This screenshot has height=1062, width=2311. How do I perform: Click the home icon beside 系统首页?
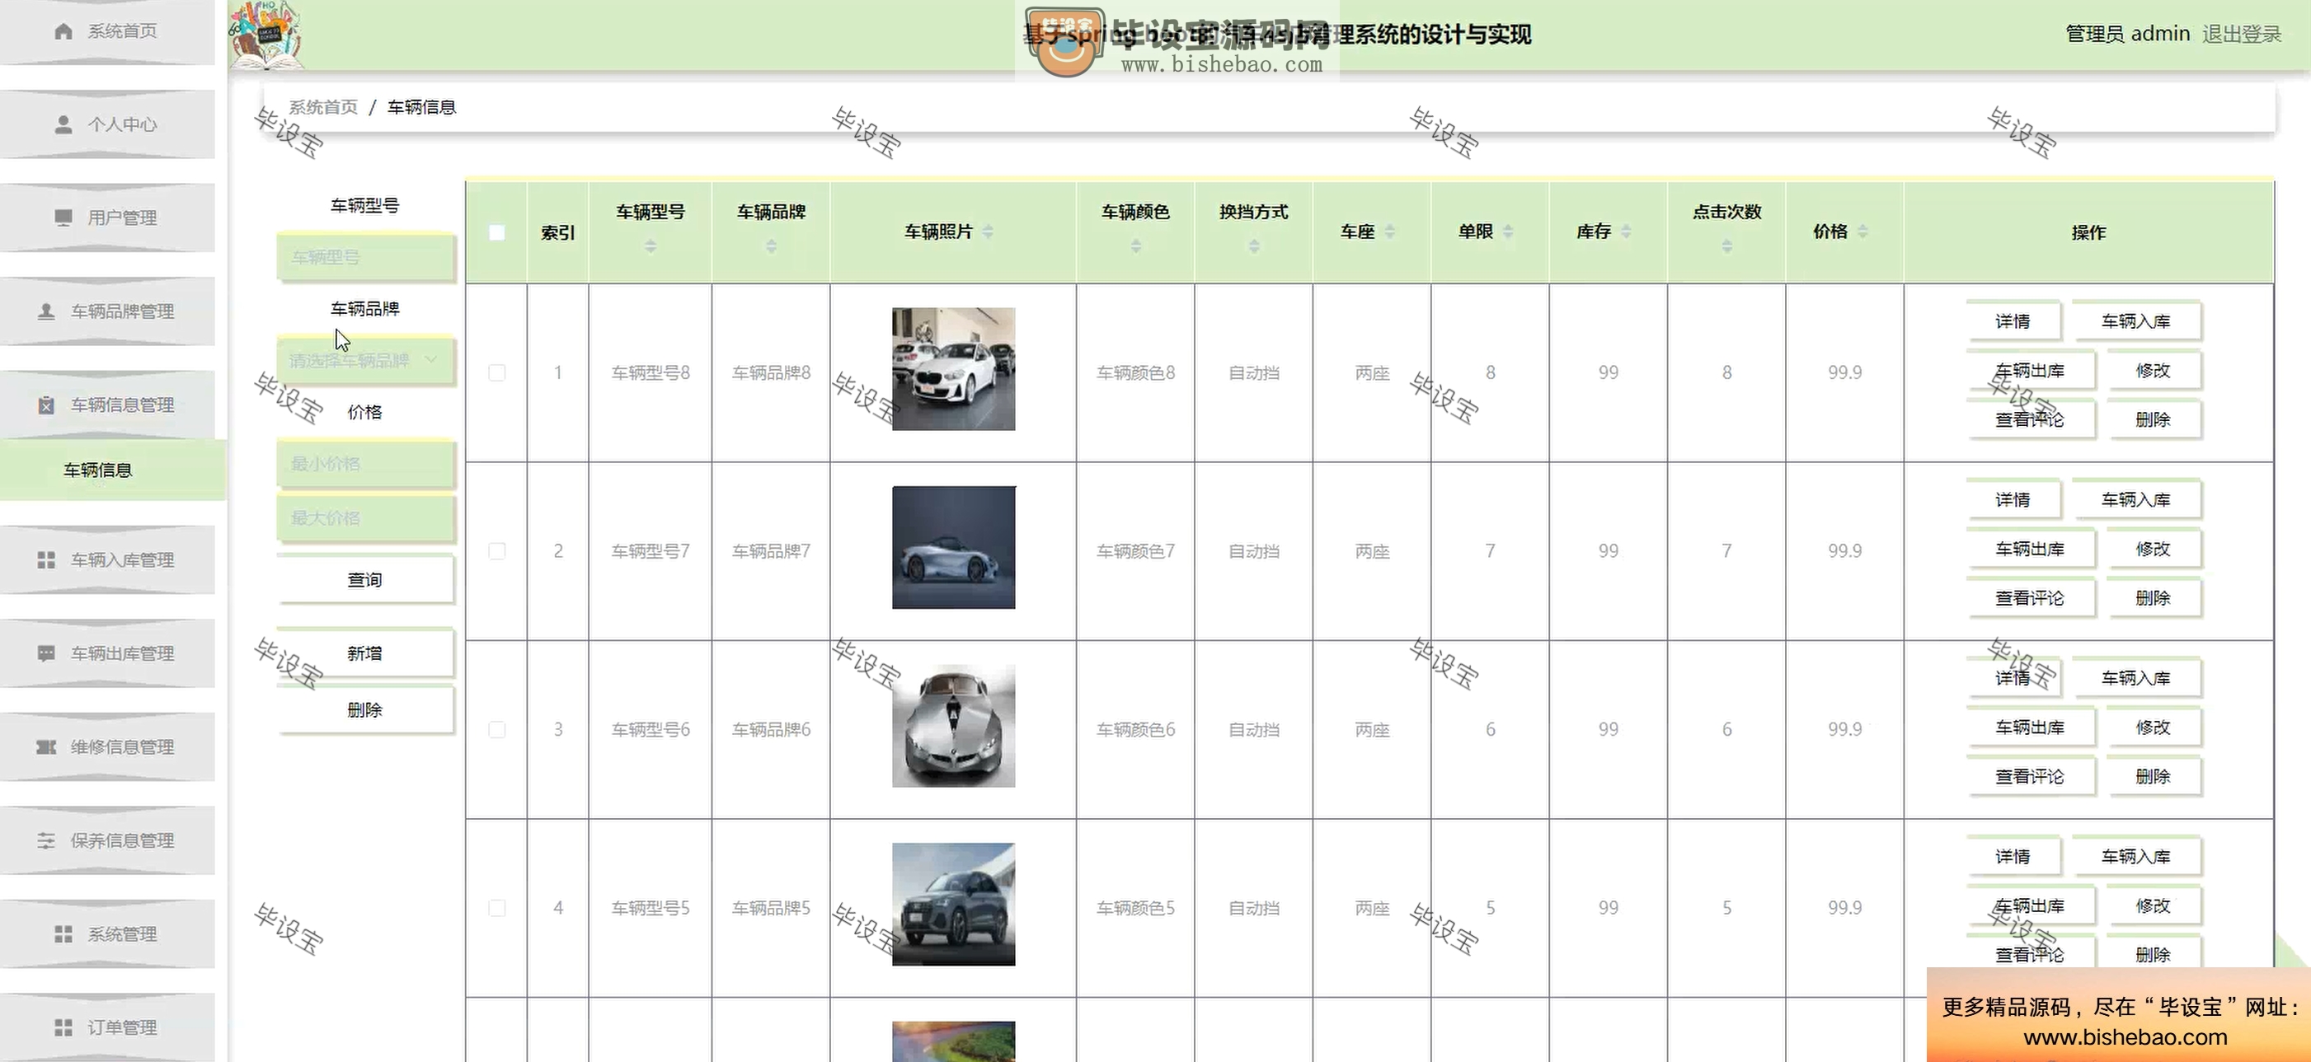pos(63,31)
